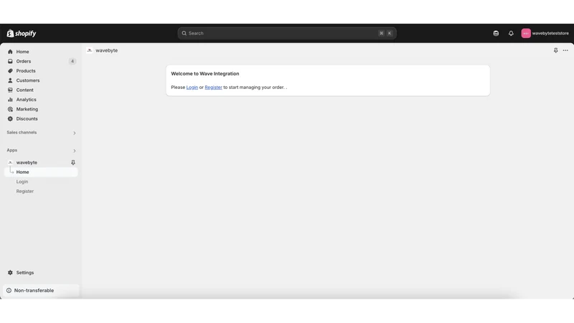Viewport: 574px width, 323px height.
Task: Focus the top Search field
Action: pos(286,33)
